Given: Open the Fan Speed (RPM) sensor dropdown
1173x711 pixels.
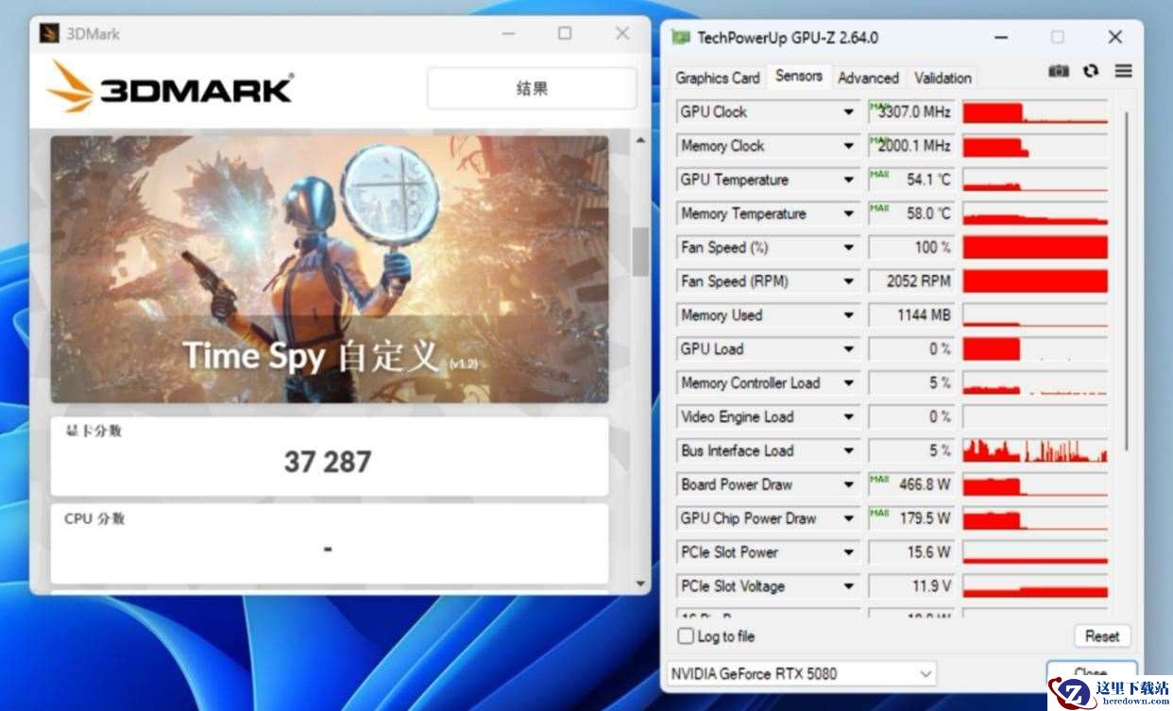Looking at the screenshot, I should pyautogui.click(x=848, y=281).
